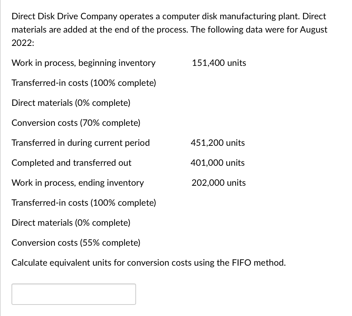This screenshot has width=352, height=316.
Task: Click the '151,400 units' value
Action: click(219, 63)
